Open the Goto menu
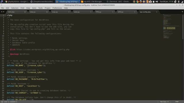 coord(34,8)
